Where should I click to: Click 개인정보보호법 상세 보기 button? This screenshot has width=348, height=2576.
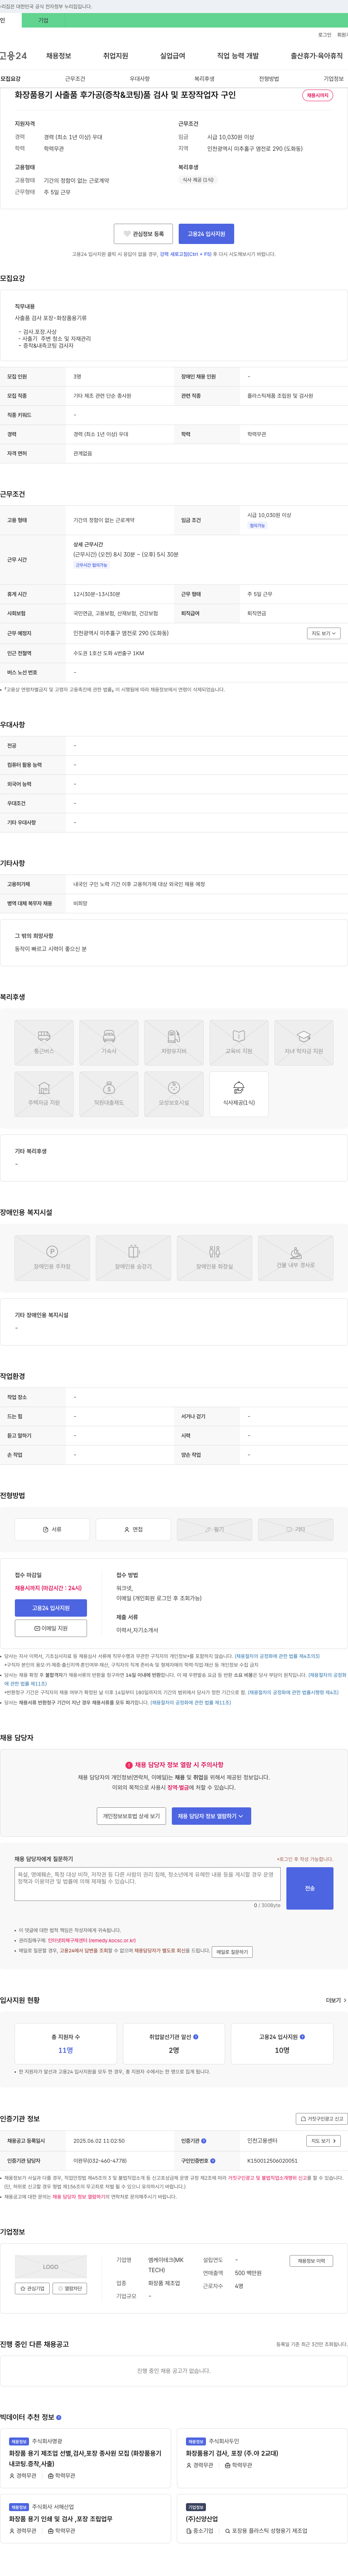tap(131, 1816)
